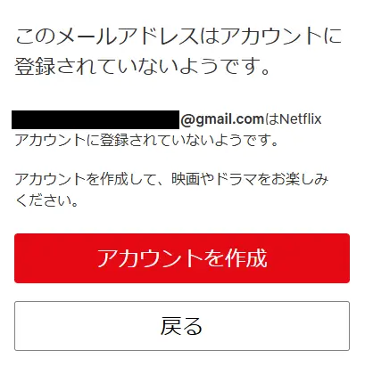Image resolution: width=365 pixels, height=367 pixels.
Task: Click the heading line 登録されていないようです。
Action: 143,66
